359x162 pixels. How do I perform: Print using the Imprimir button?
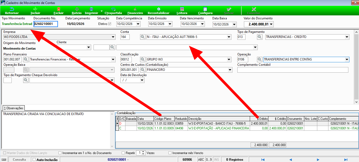coord(91,11)
